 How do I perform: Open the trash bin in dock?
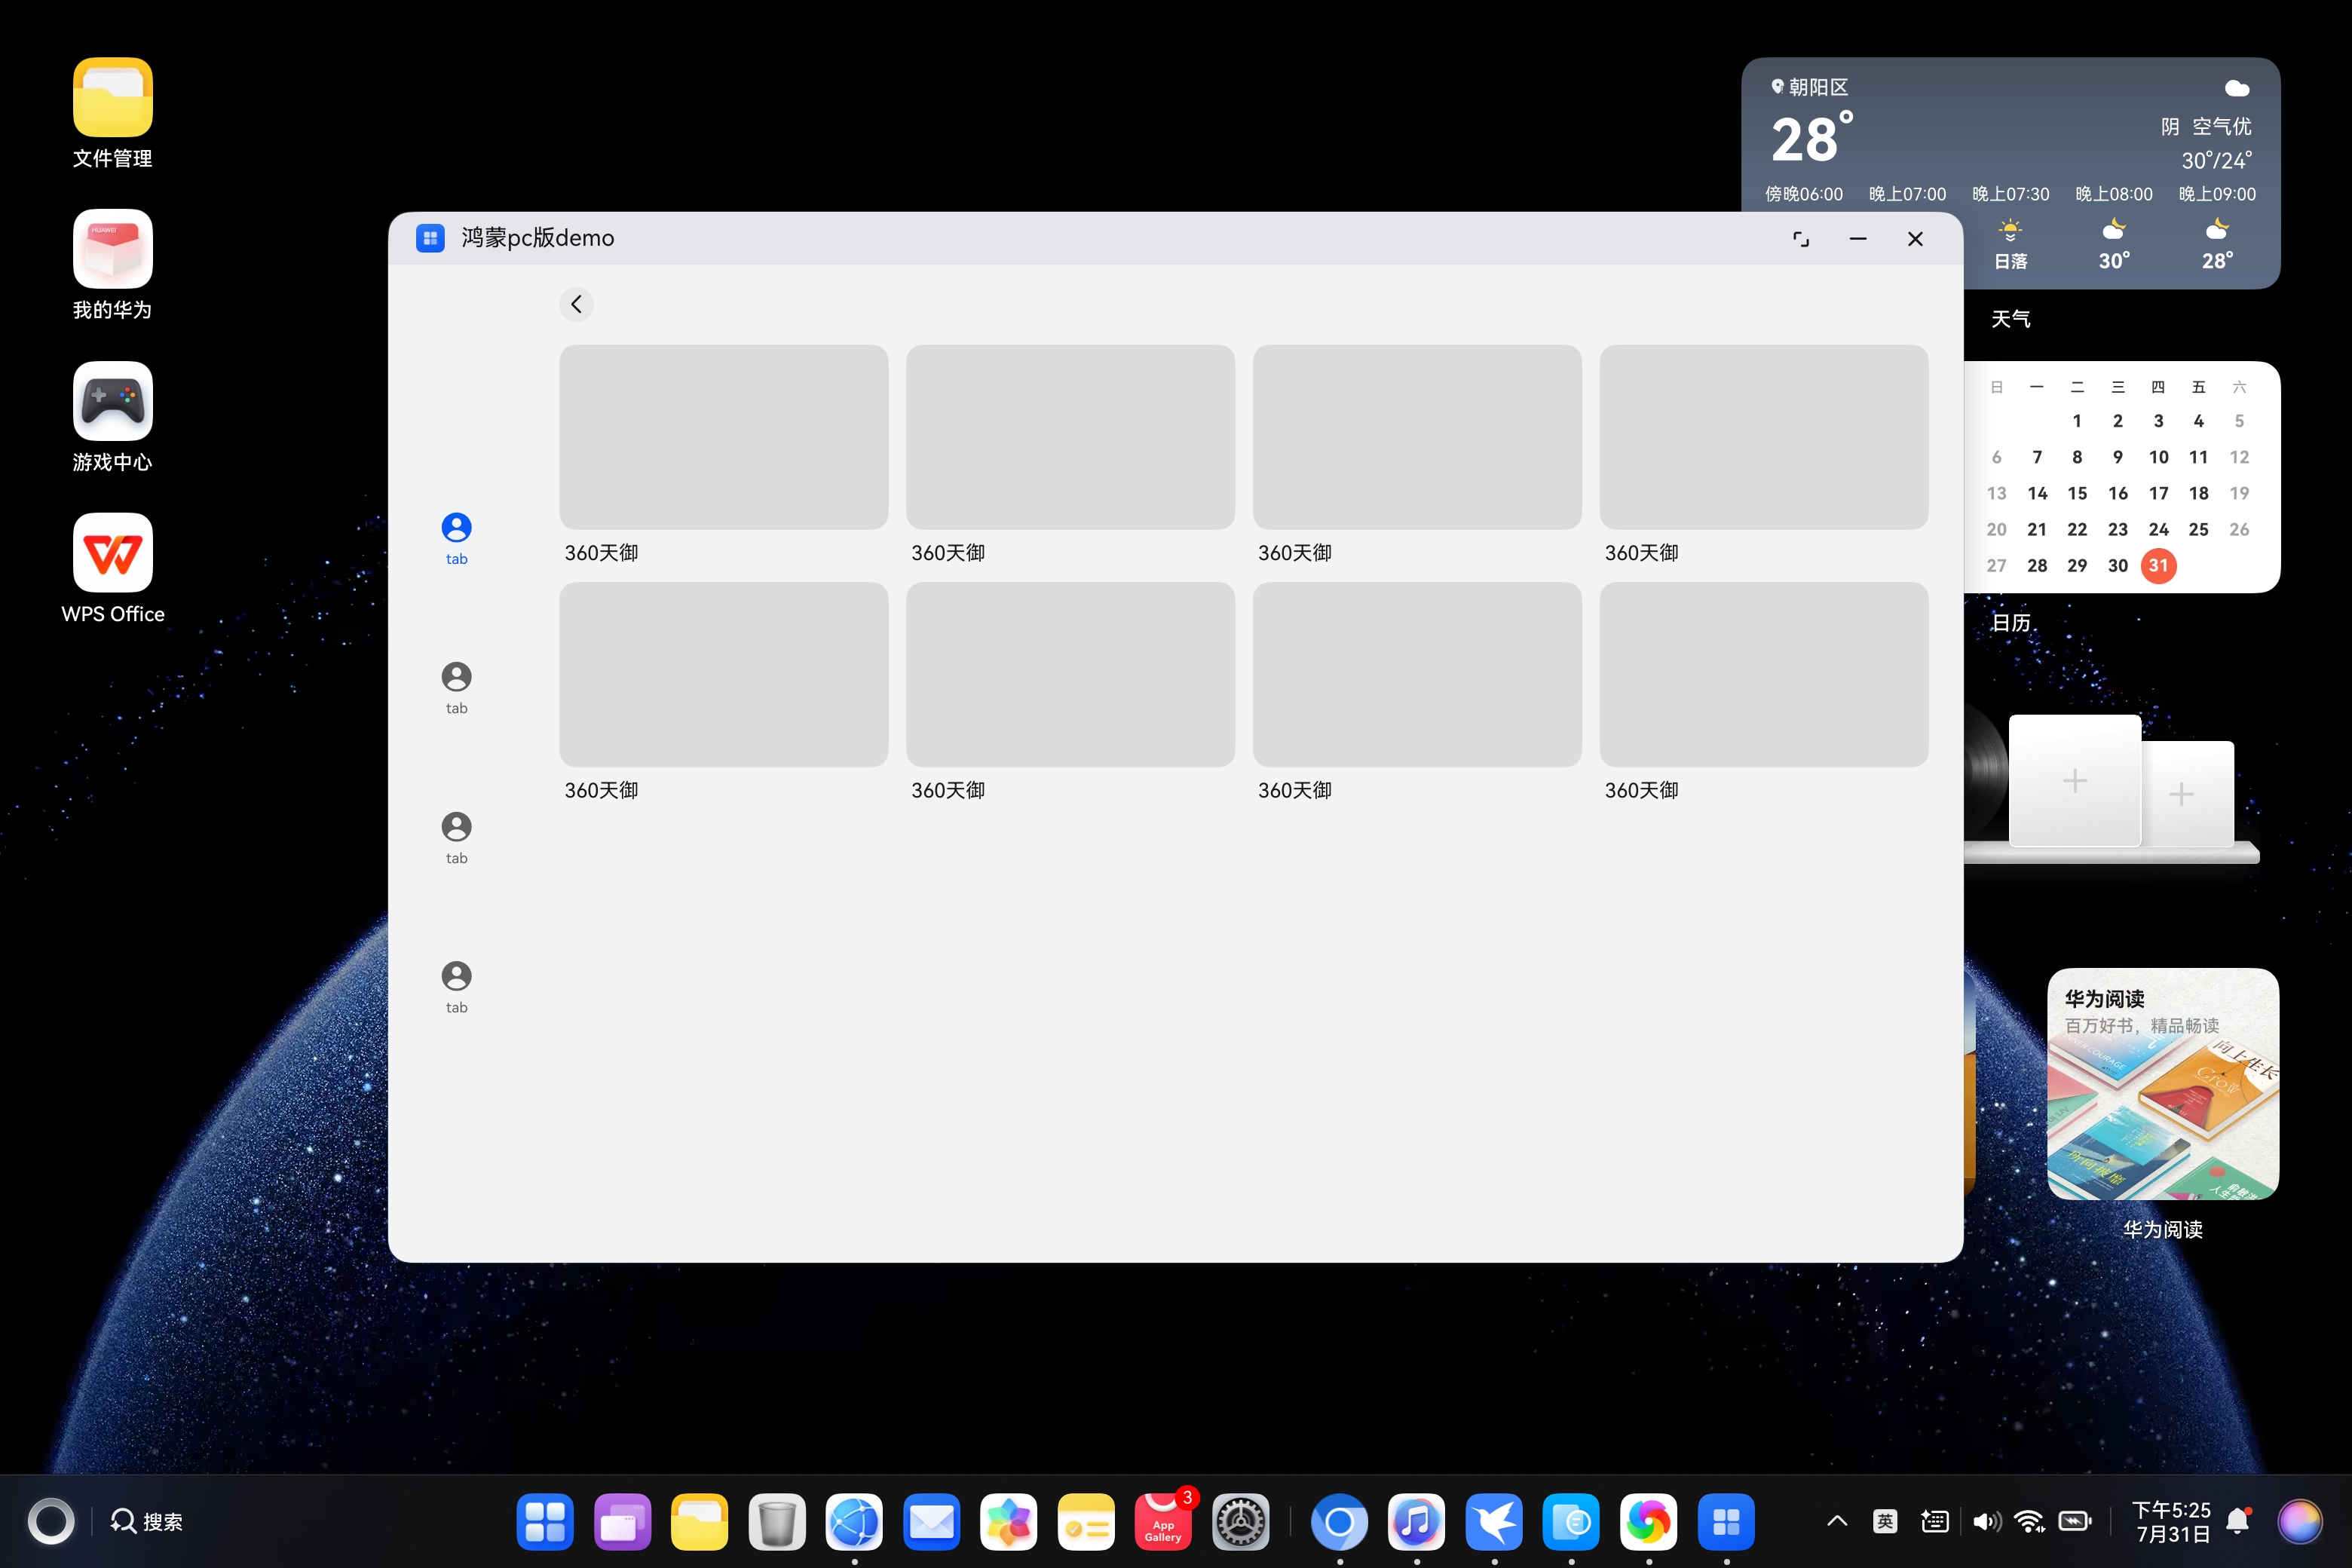[776, 1521]
